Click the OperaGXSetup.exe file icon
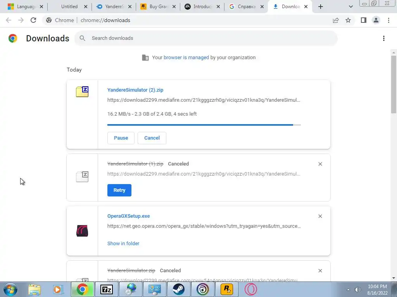The width and height of the screenshot is (397, 297). (x=82, y=231)
